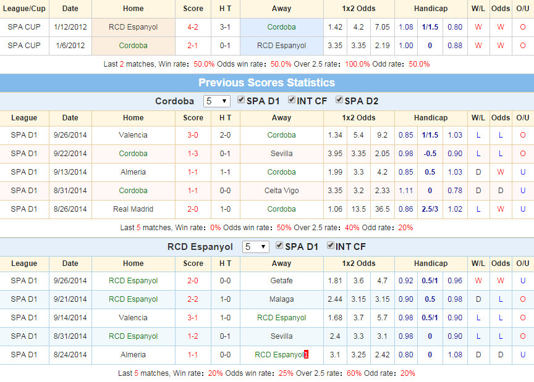Click the Previous Scores Statistics header
534x382 pixels.
tap(266, 83)
